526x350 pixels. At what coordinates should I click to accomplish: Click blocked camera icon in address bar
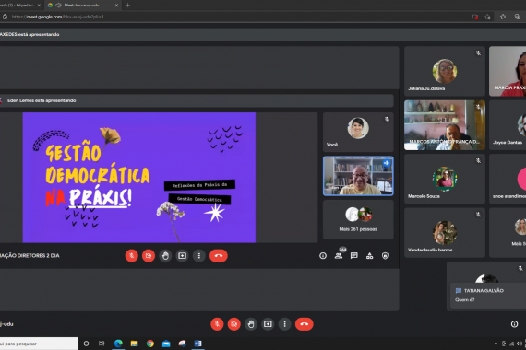point(475,17)
